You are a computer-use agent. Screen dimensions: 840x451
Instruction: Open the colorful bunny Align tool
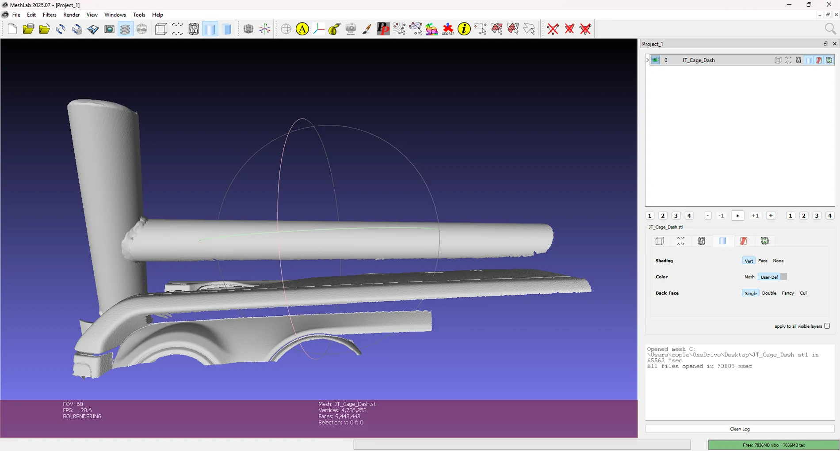(x=431, y=29)
